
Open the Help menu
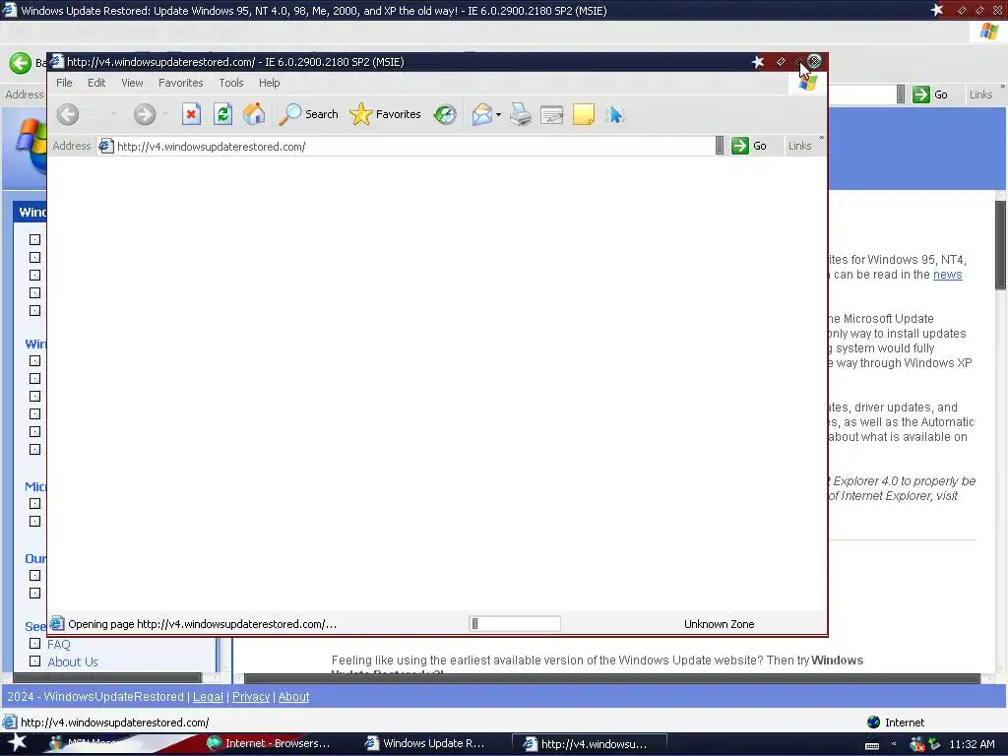270,83
